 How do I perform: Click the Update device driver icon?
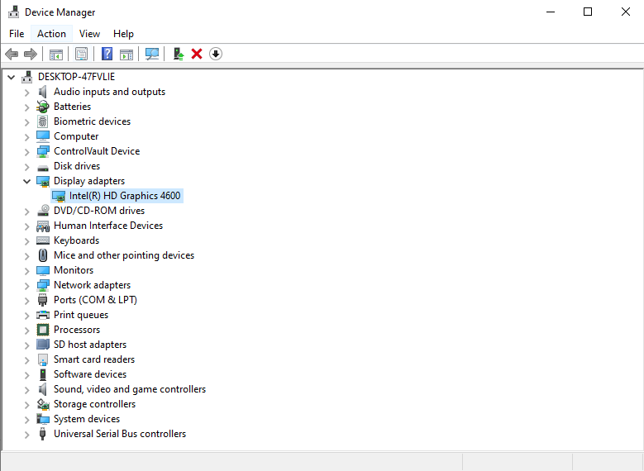[179, 54]
